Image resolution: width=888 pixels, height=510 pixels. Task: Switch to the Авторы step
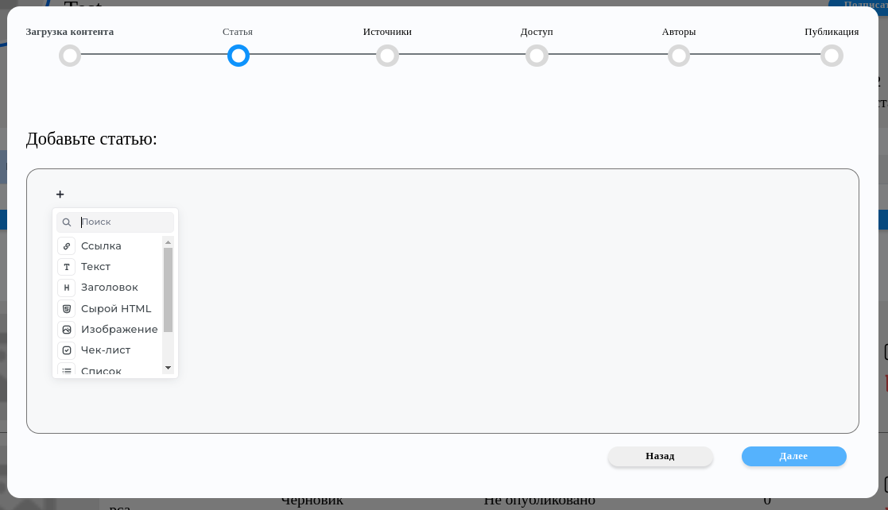pos(679,56)
